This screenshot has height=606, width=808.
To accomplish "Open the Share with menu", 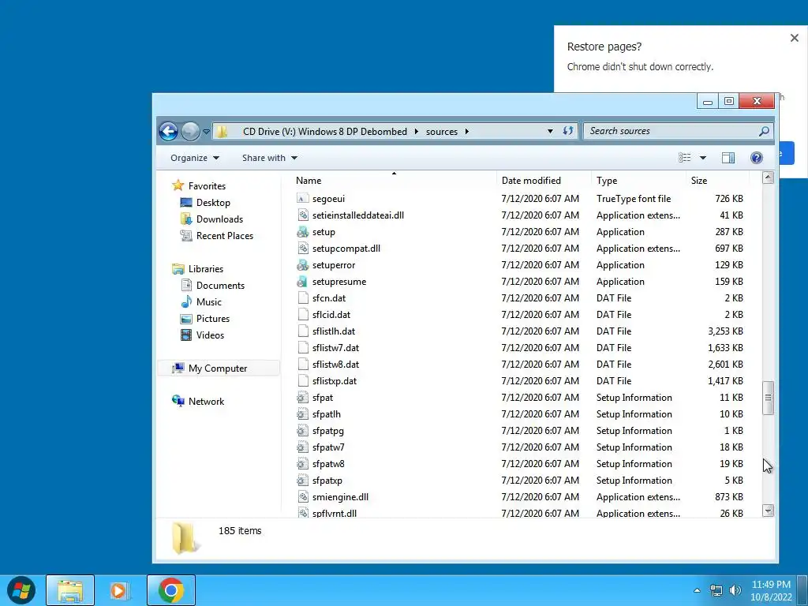I will pyautogui.click(x=270, y=158).
